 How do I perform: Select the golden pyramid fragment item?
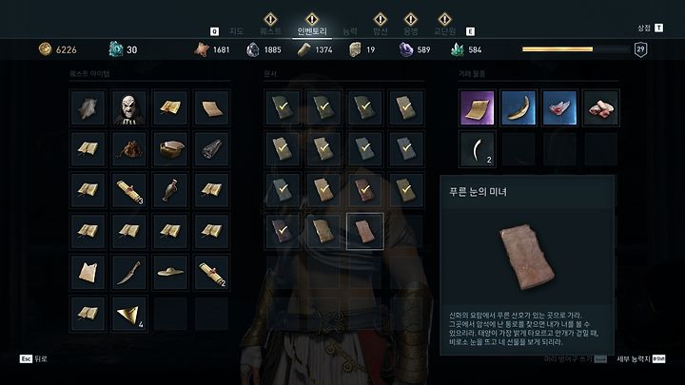129,313
